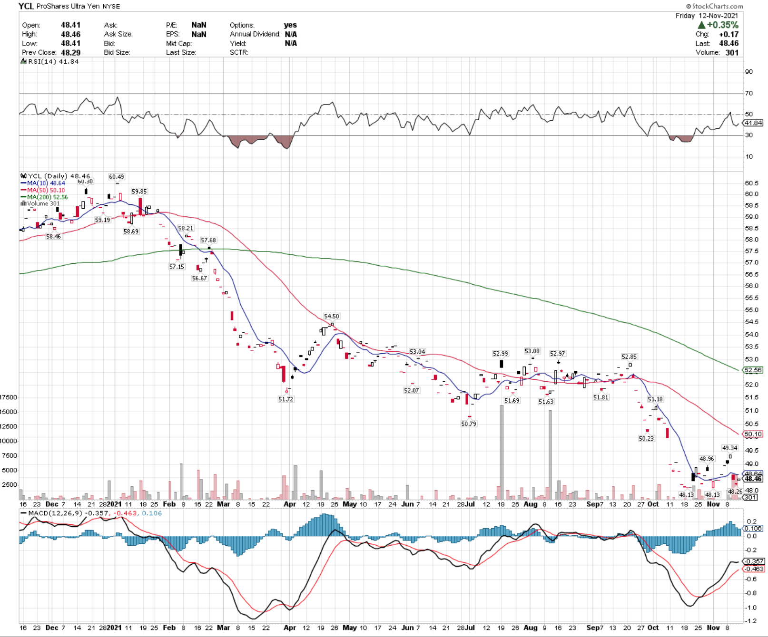
Task: Click the Options value yes
Action: point(290,25)
